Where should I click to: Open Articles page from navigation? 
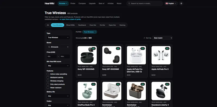coord(110,4)
